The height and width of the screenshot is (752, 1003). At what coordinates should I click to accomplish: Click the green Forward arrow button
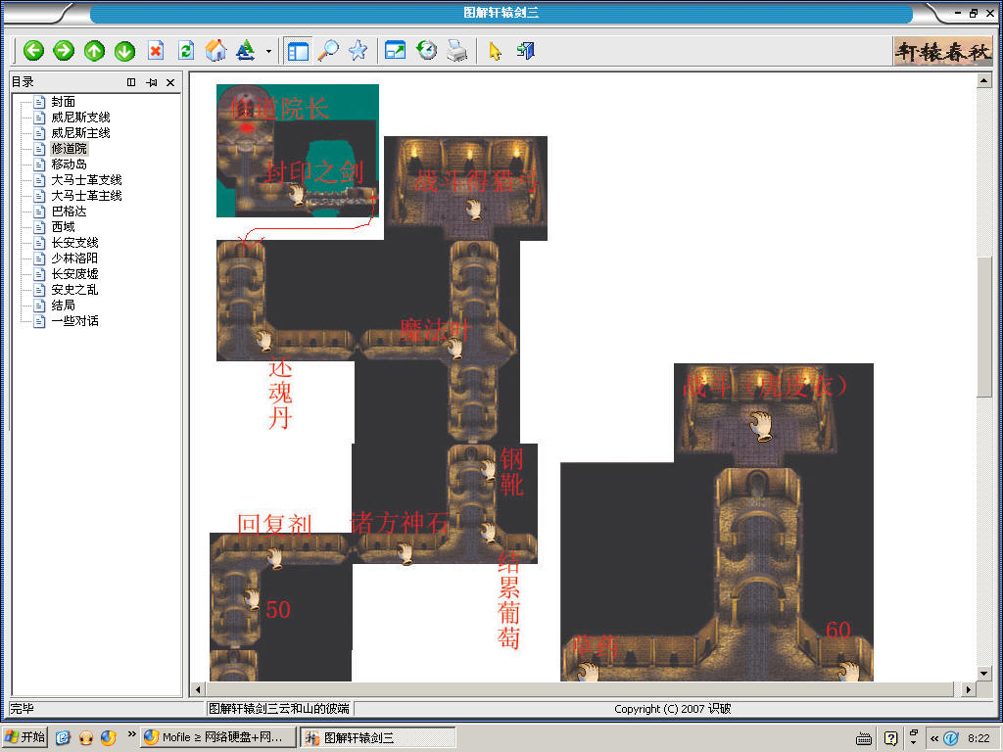pyautogui.click(x=64, y=51)
